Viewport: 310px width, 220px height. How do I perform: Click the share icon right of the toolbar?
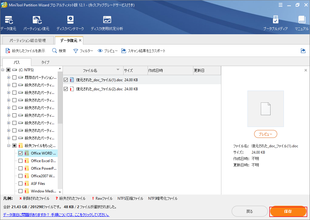pyautogui.click(x=303, y=51)
